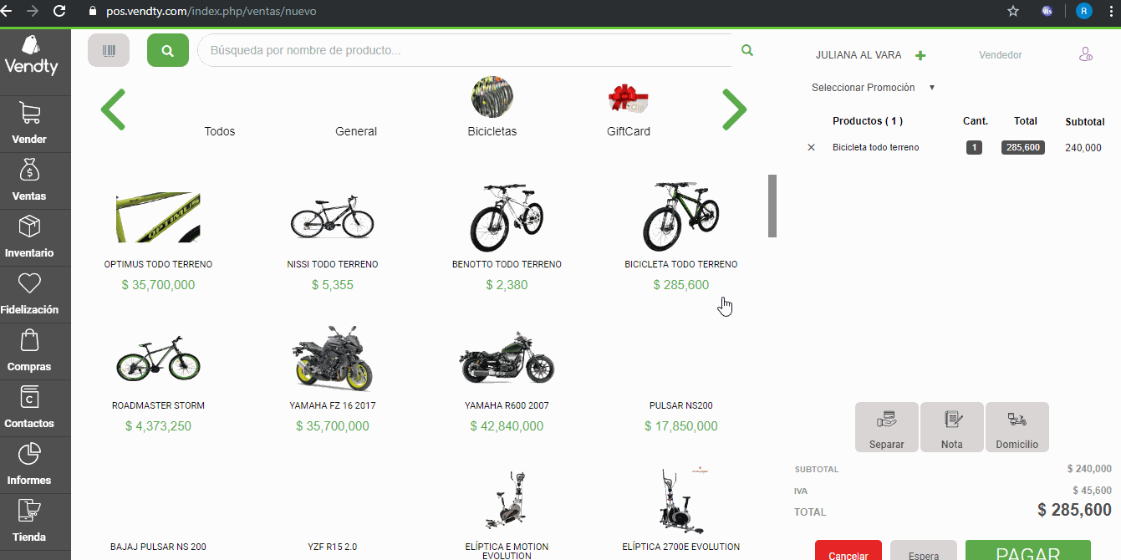Select the General category
This screenshot has width=1121, height=560.
coord(356,131)
